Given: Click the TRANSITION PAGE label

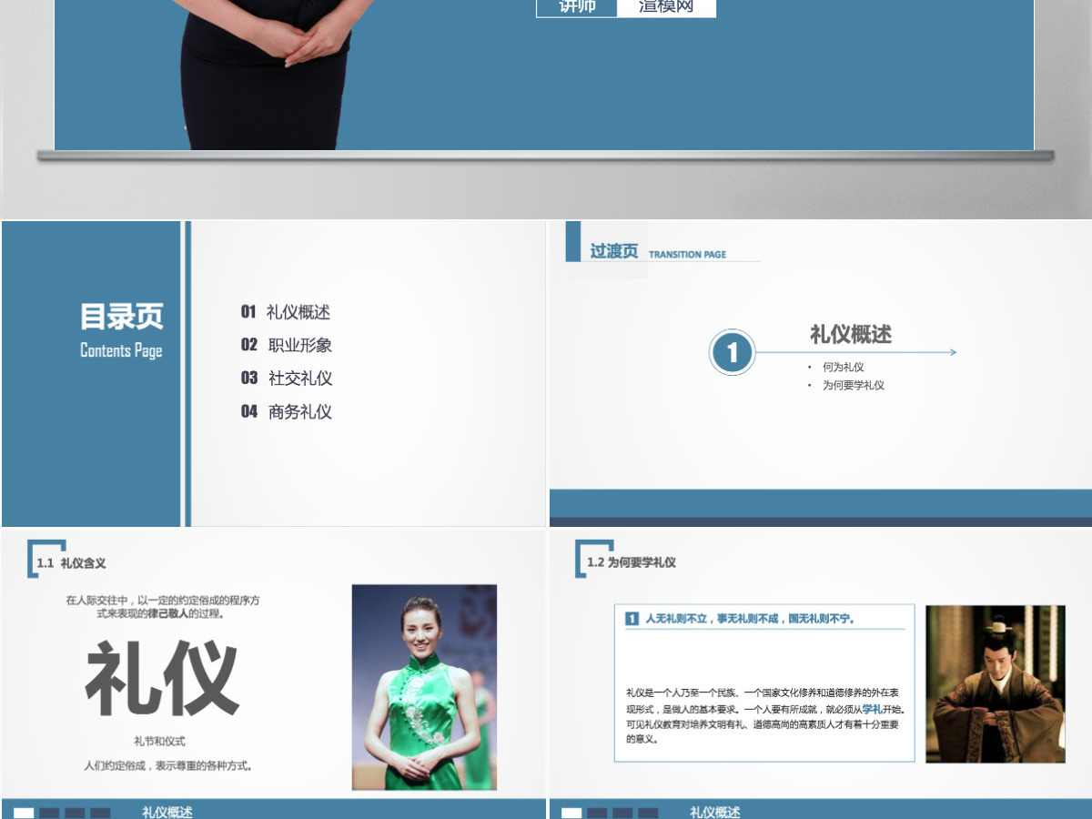Looking at the screenshot, I should [687, 255].
